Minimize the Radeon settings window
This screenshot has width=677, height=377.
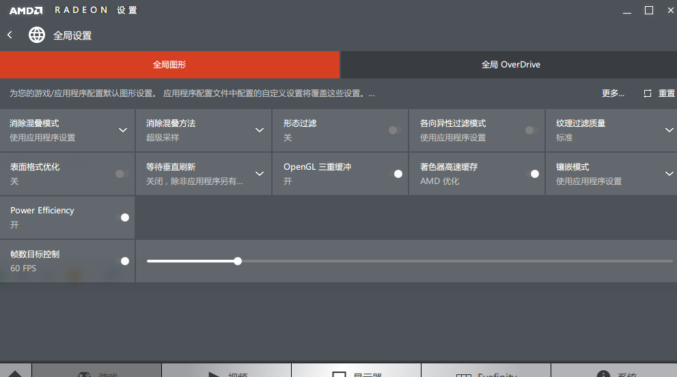[627, 13]
